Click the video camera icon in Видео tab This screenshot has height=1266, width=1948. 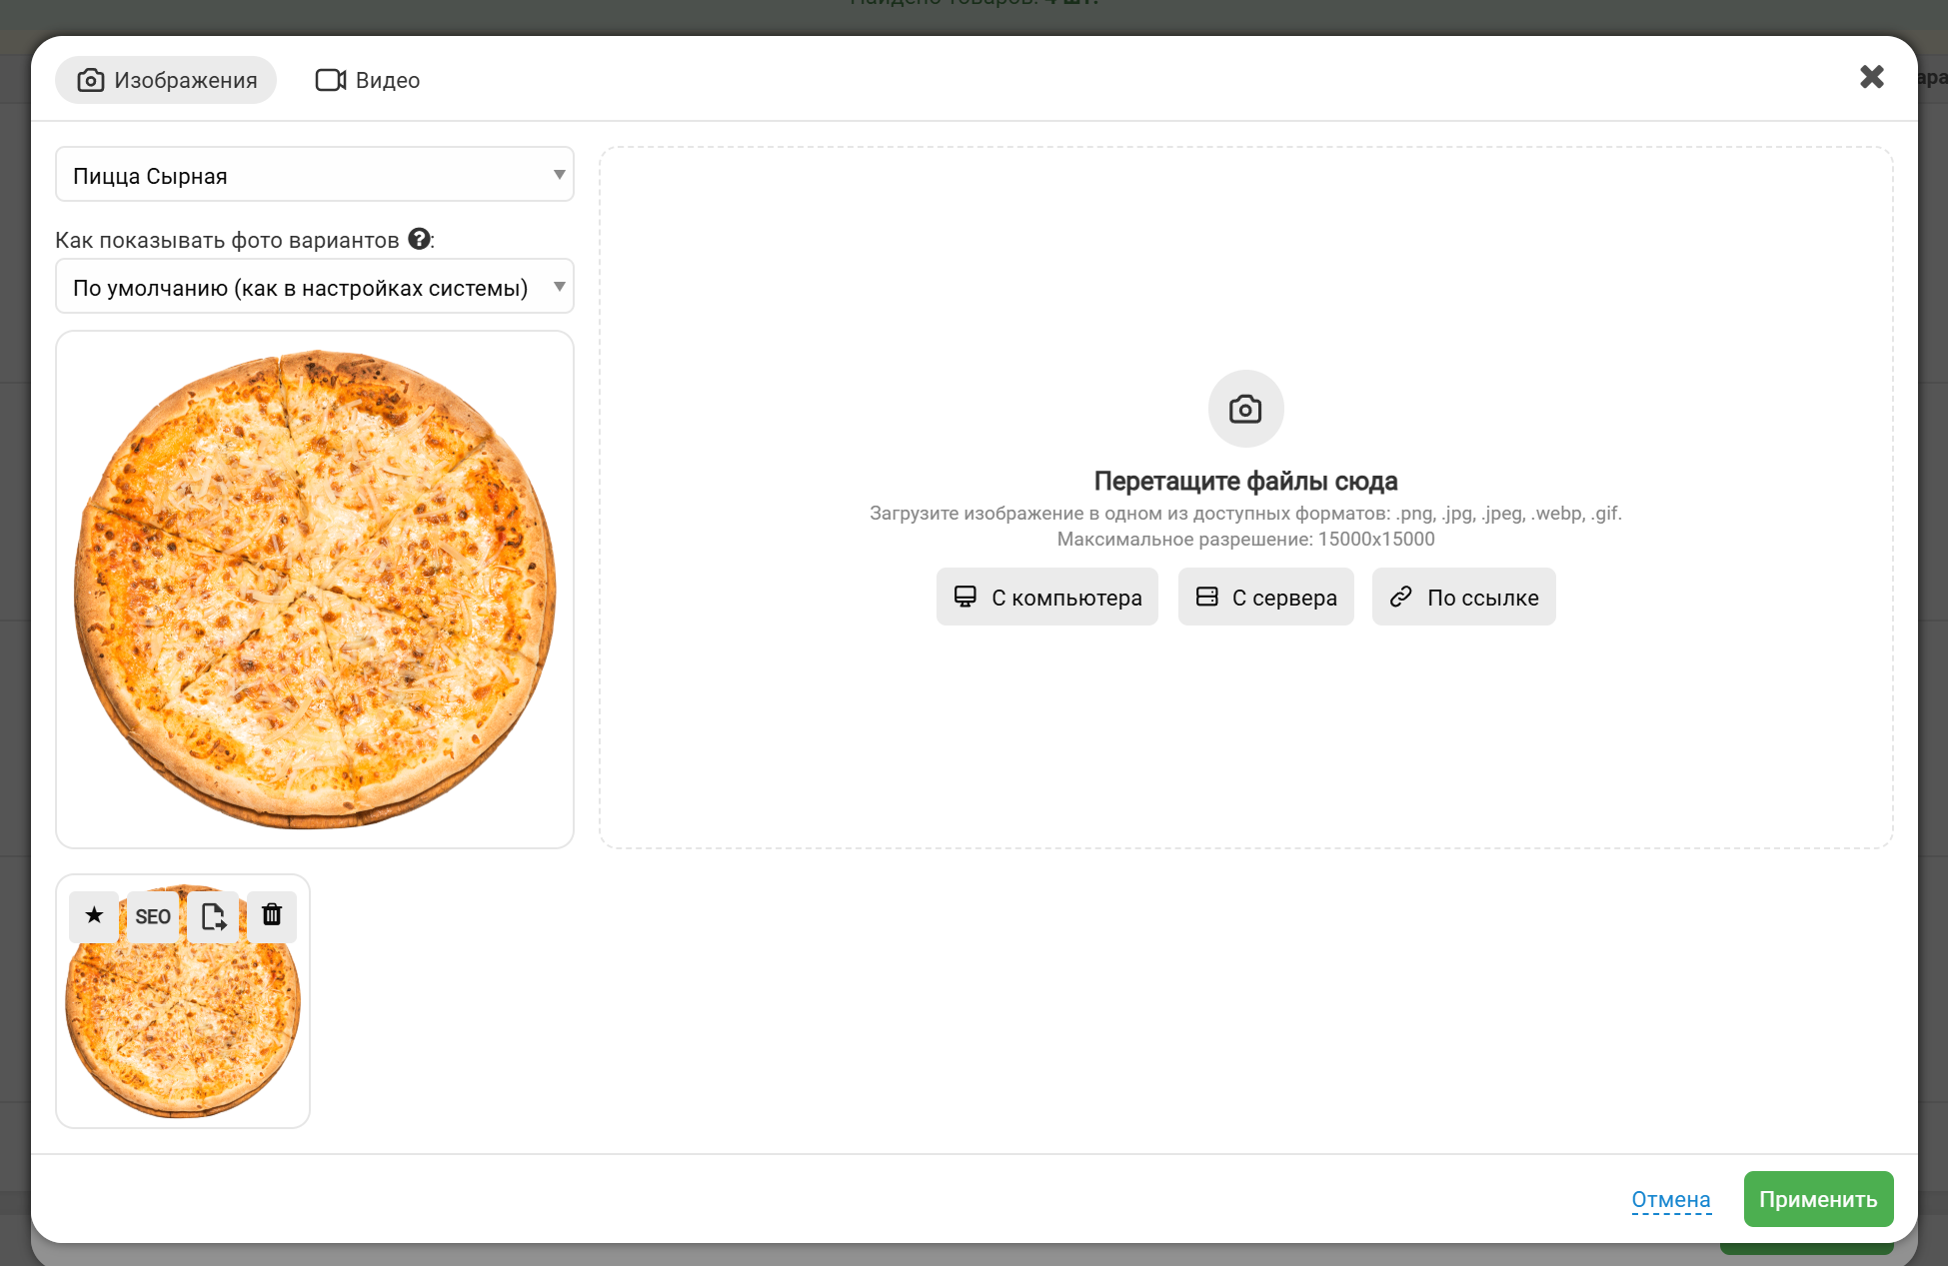[331, 80]
